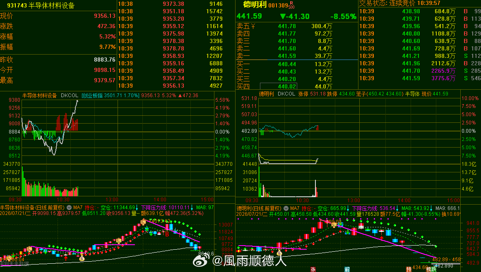Click money bag marker in 半导体材料设备 daily chart
The width and height of the screenshot is (481, 272).
click(x=82, y=258)
